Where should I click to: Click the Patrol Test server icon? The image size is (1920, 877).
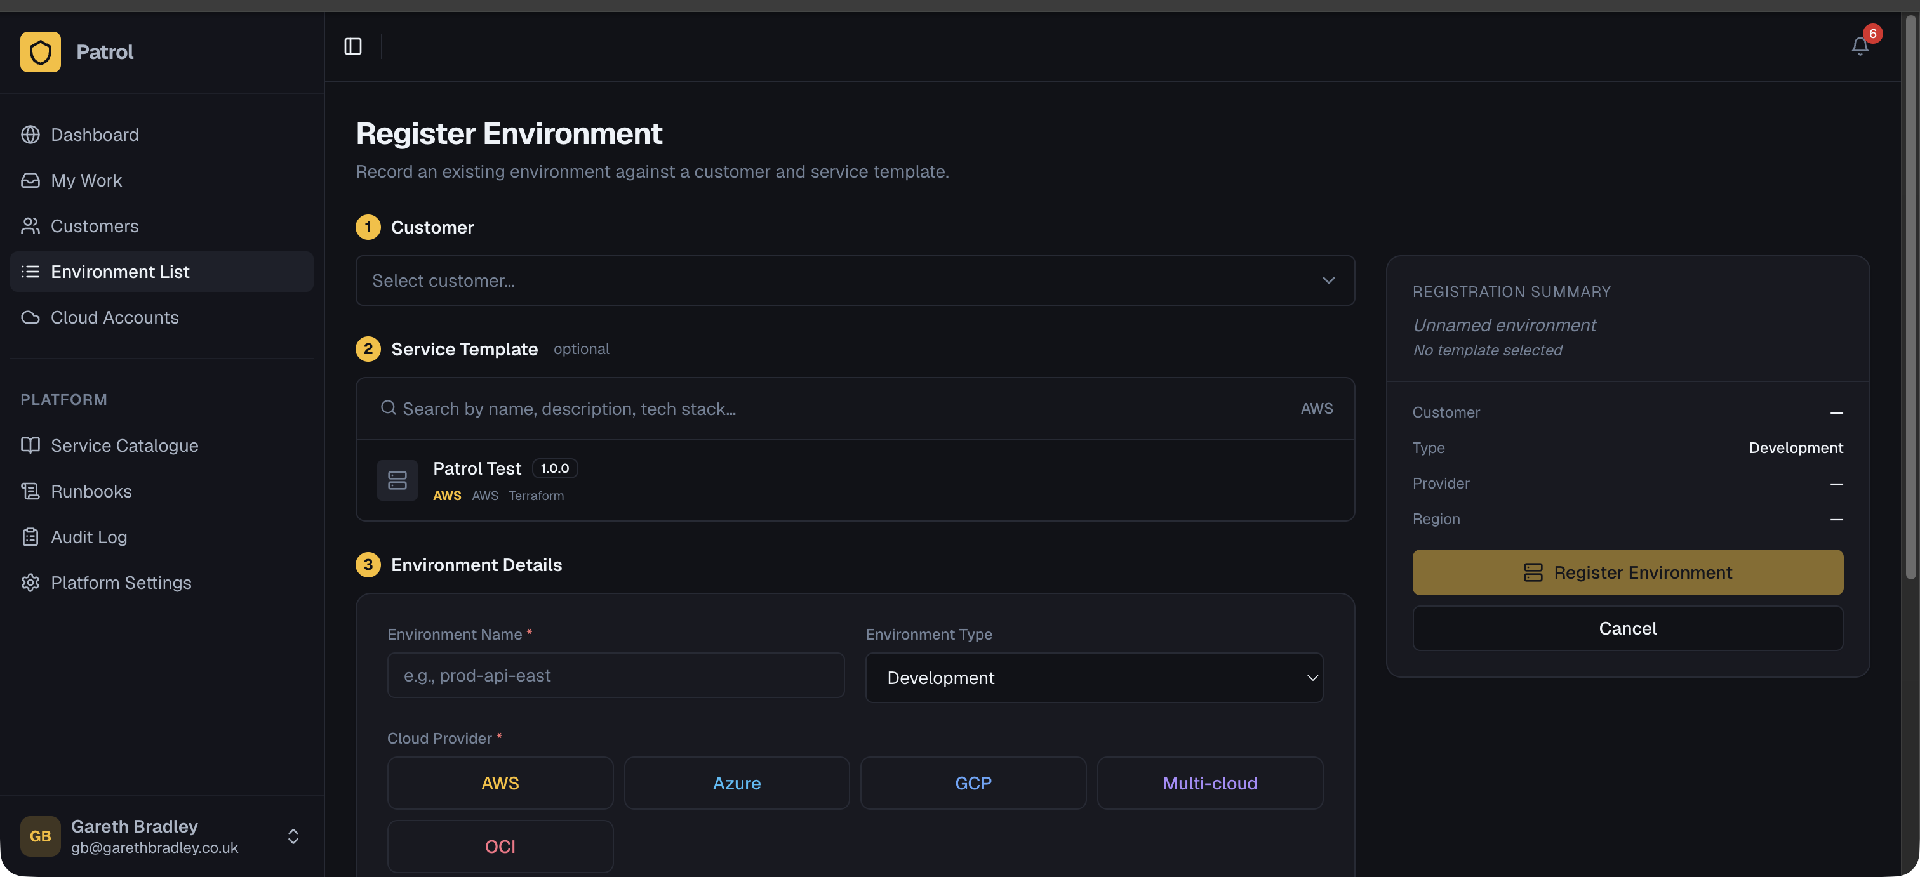(397, 480)
